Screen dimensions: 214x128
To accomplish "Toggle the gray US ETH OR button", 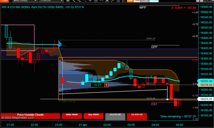I will pos(115,117).
